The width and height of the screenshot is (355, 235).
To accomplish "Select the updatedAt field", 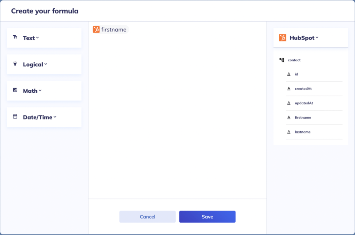I will click(x=304, y=103).
